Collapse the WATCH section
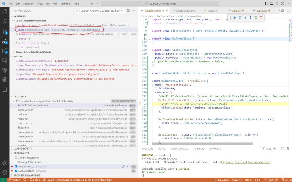The height and width of the screenshot is (182, 292). pyautogui.click(x=12, y=56)
